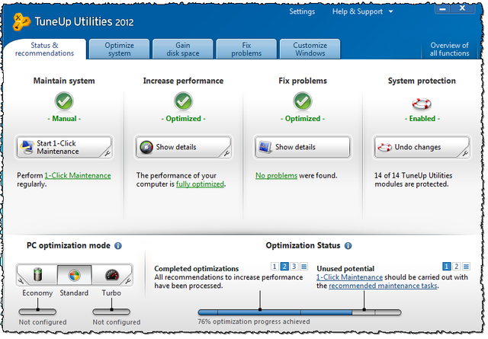
Task: Go to page 1 of Unused potential
Action: (x=446, y=267)
